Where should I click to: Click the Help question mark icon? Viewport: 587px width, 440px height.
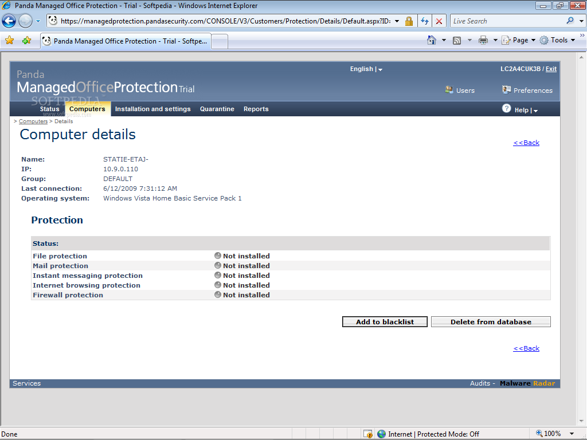[506, 108]
